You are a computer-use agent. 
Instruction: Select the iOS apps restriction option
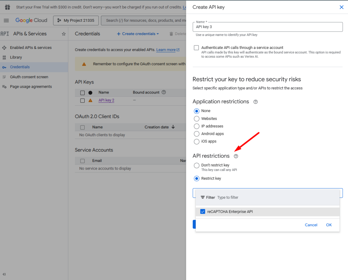tap(197, 142)
